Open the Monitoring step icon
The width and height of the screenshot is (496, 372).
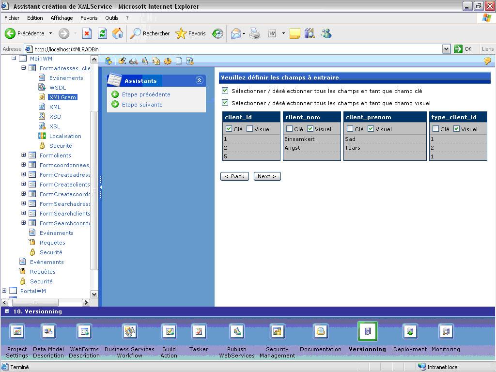click(446, 332)
